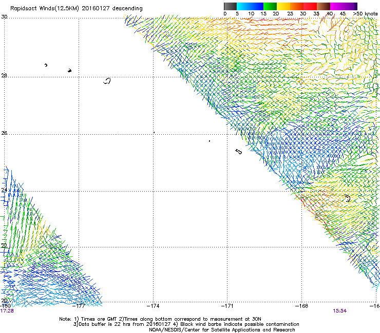Click the longitude label -177
This screenshot has height=333, width=380.
pos(79,306)
